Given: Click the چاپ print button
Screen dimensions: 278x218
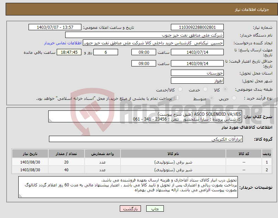Looking at the screenshot, I should click(155, 209).
